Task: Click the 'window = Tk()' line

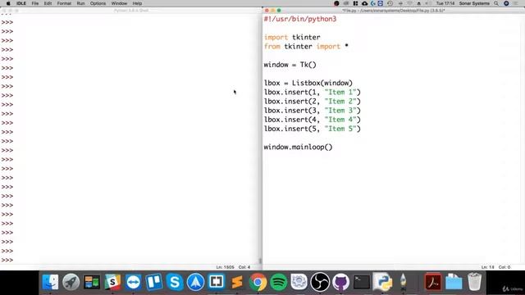Action: tap(290, 65)
